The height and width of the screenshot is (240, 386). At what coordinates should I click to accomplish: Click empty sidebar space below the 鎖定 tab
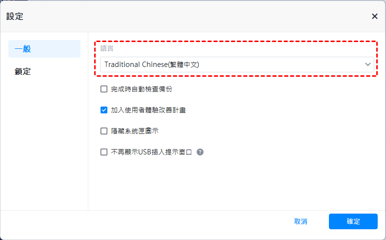[44, 147]
